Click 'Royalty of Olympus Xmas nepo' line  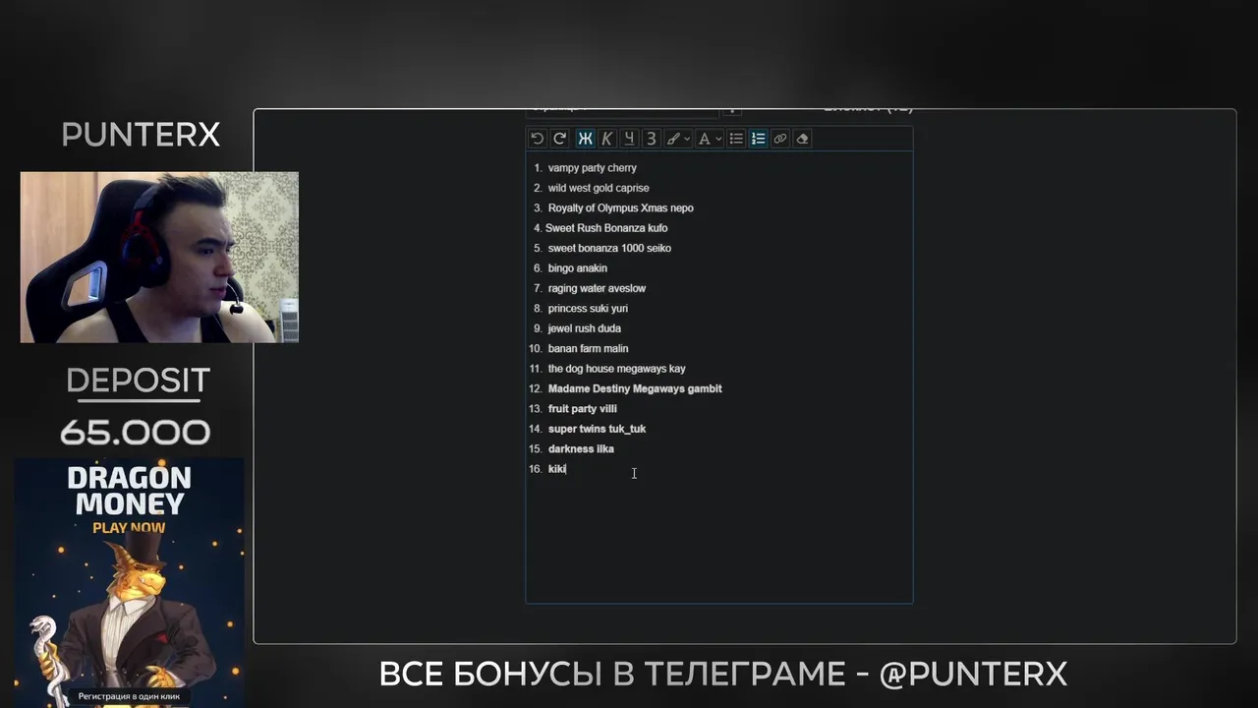tap(621, 208)
